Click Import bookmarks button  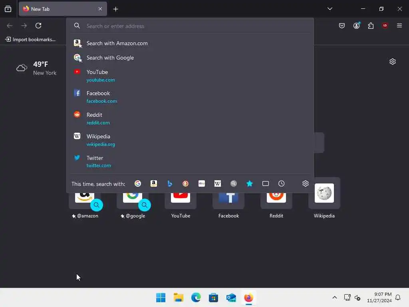30,40
